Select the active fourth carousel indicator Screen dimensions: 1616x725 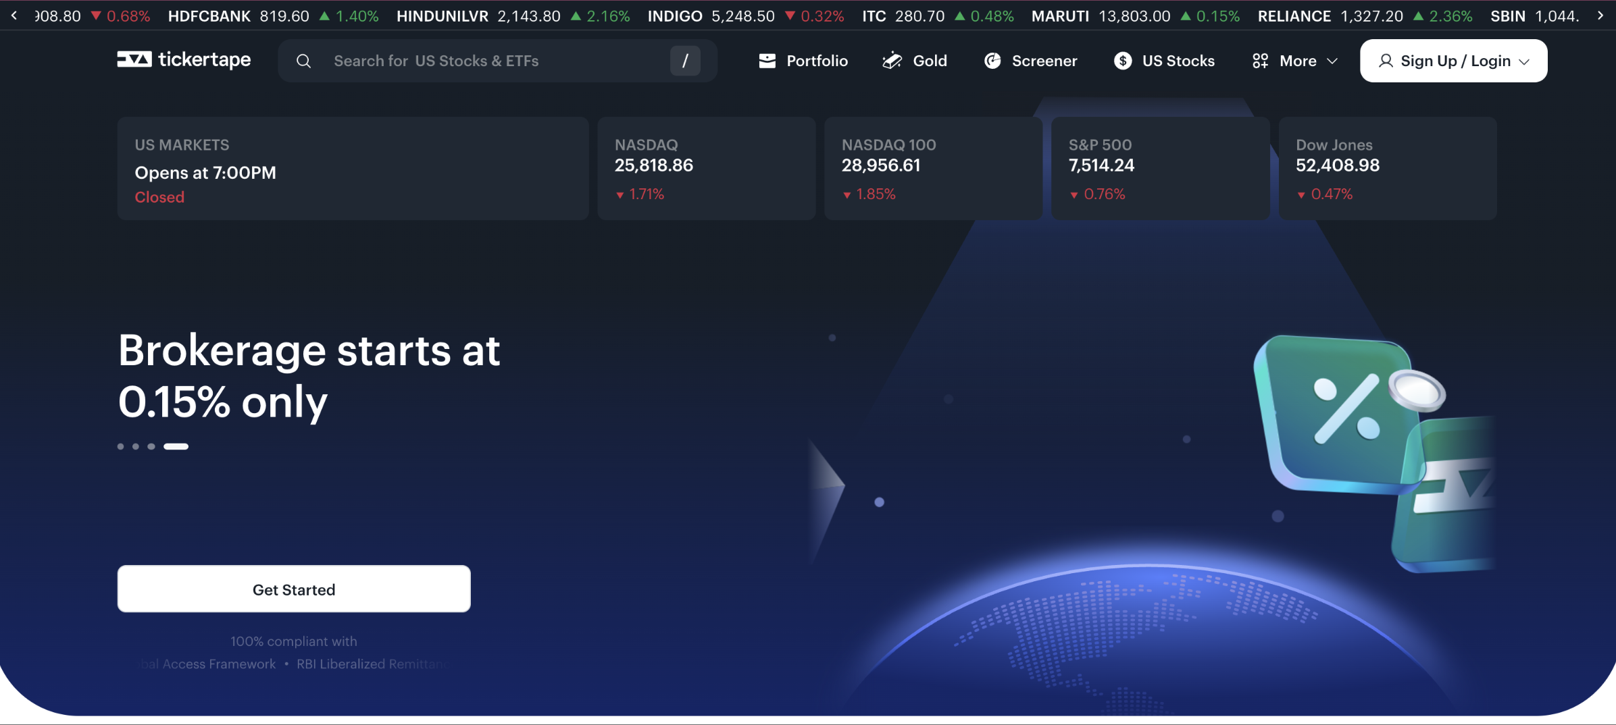(176, 446)
